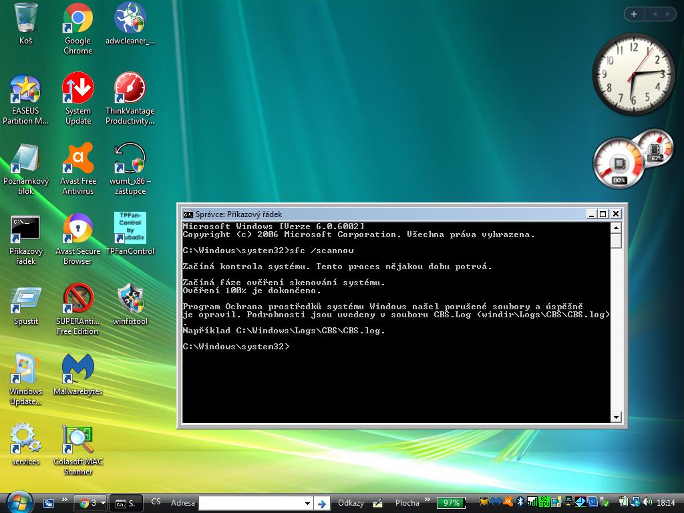Open the TPFanControl shortcut

tap(130, 230)
